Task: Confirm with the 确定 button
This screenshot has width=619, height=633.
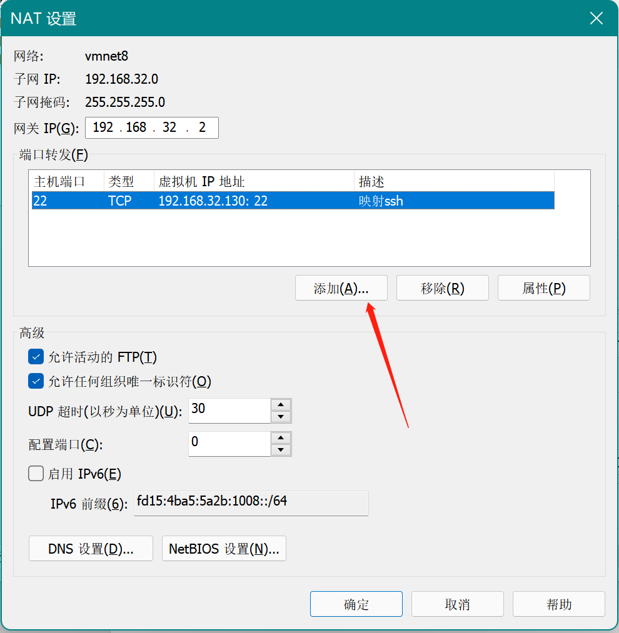Action: [x=356, y=604]
